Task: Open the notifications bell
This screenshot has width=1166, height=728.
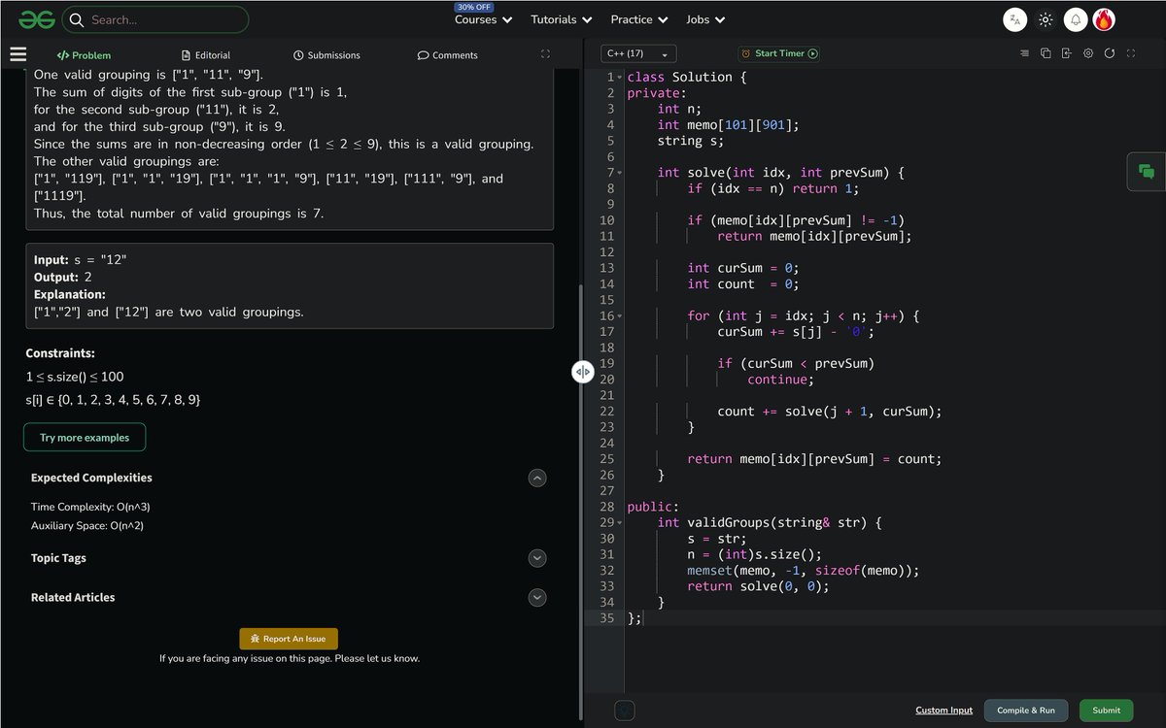Action: point(1076,19)
